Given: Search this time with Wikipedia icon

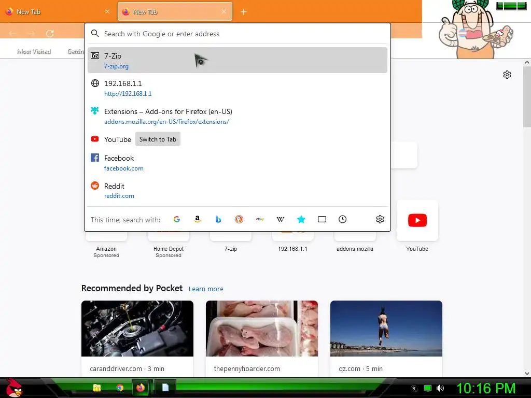Looking at the screenshot, I should pyautogui.click(x=281, y=219).
